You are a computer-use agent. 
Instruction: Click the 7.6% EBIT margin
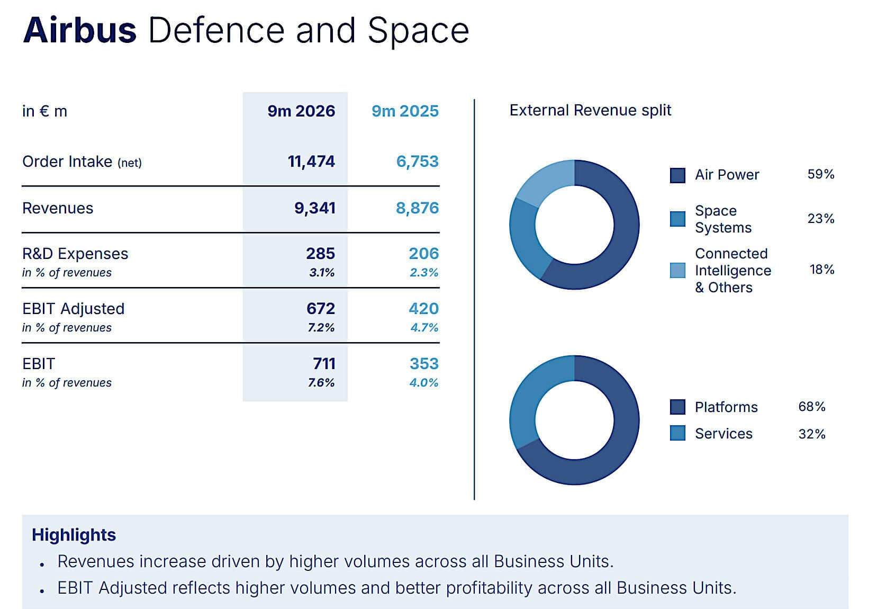[x=321, y=382]
